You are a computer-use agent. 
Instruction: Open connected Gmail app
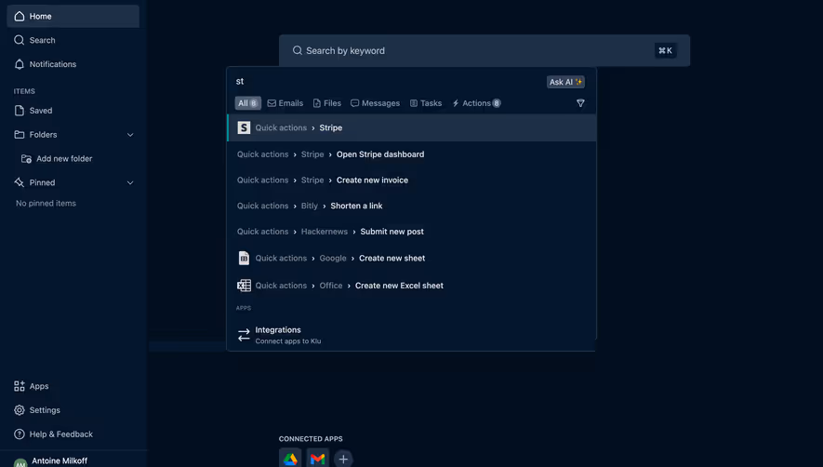(317, 459)
